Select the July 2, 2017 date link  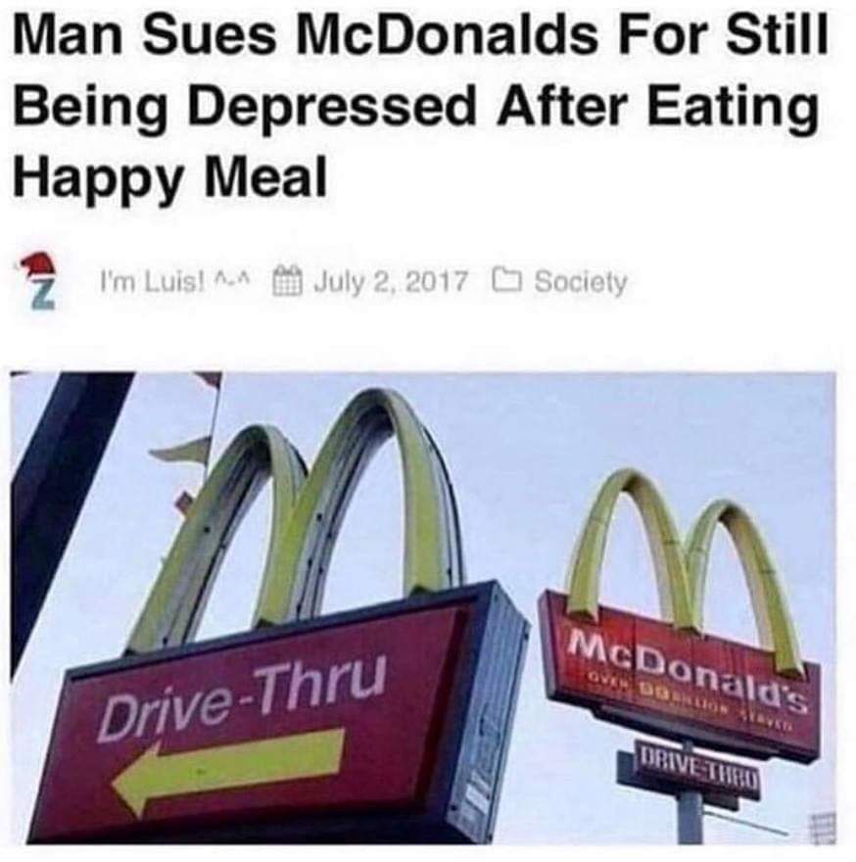391,281
